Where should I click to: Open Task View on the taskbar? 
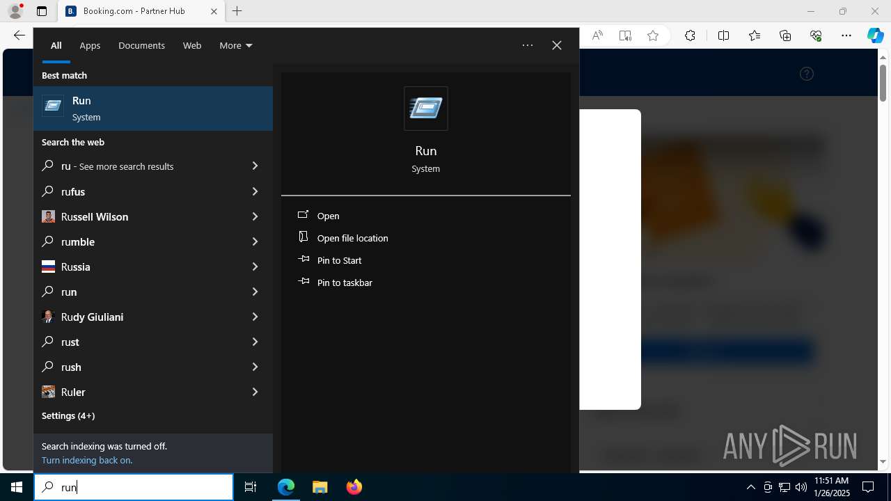(251, 487)
